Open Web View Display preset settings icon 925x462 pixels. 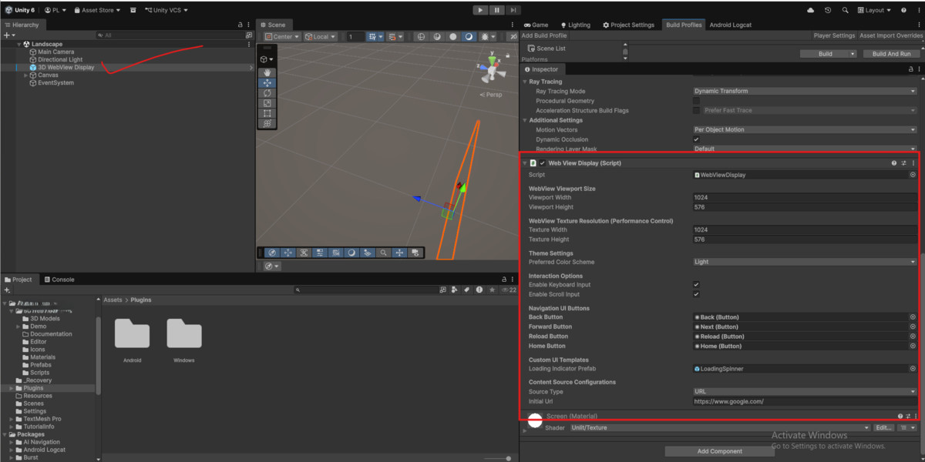[x=903, y=163]
